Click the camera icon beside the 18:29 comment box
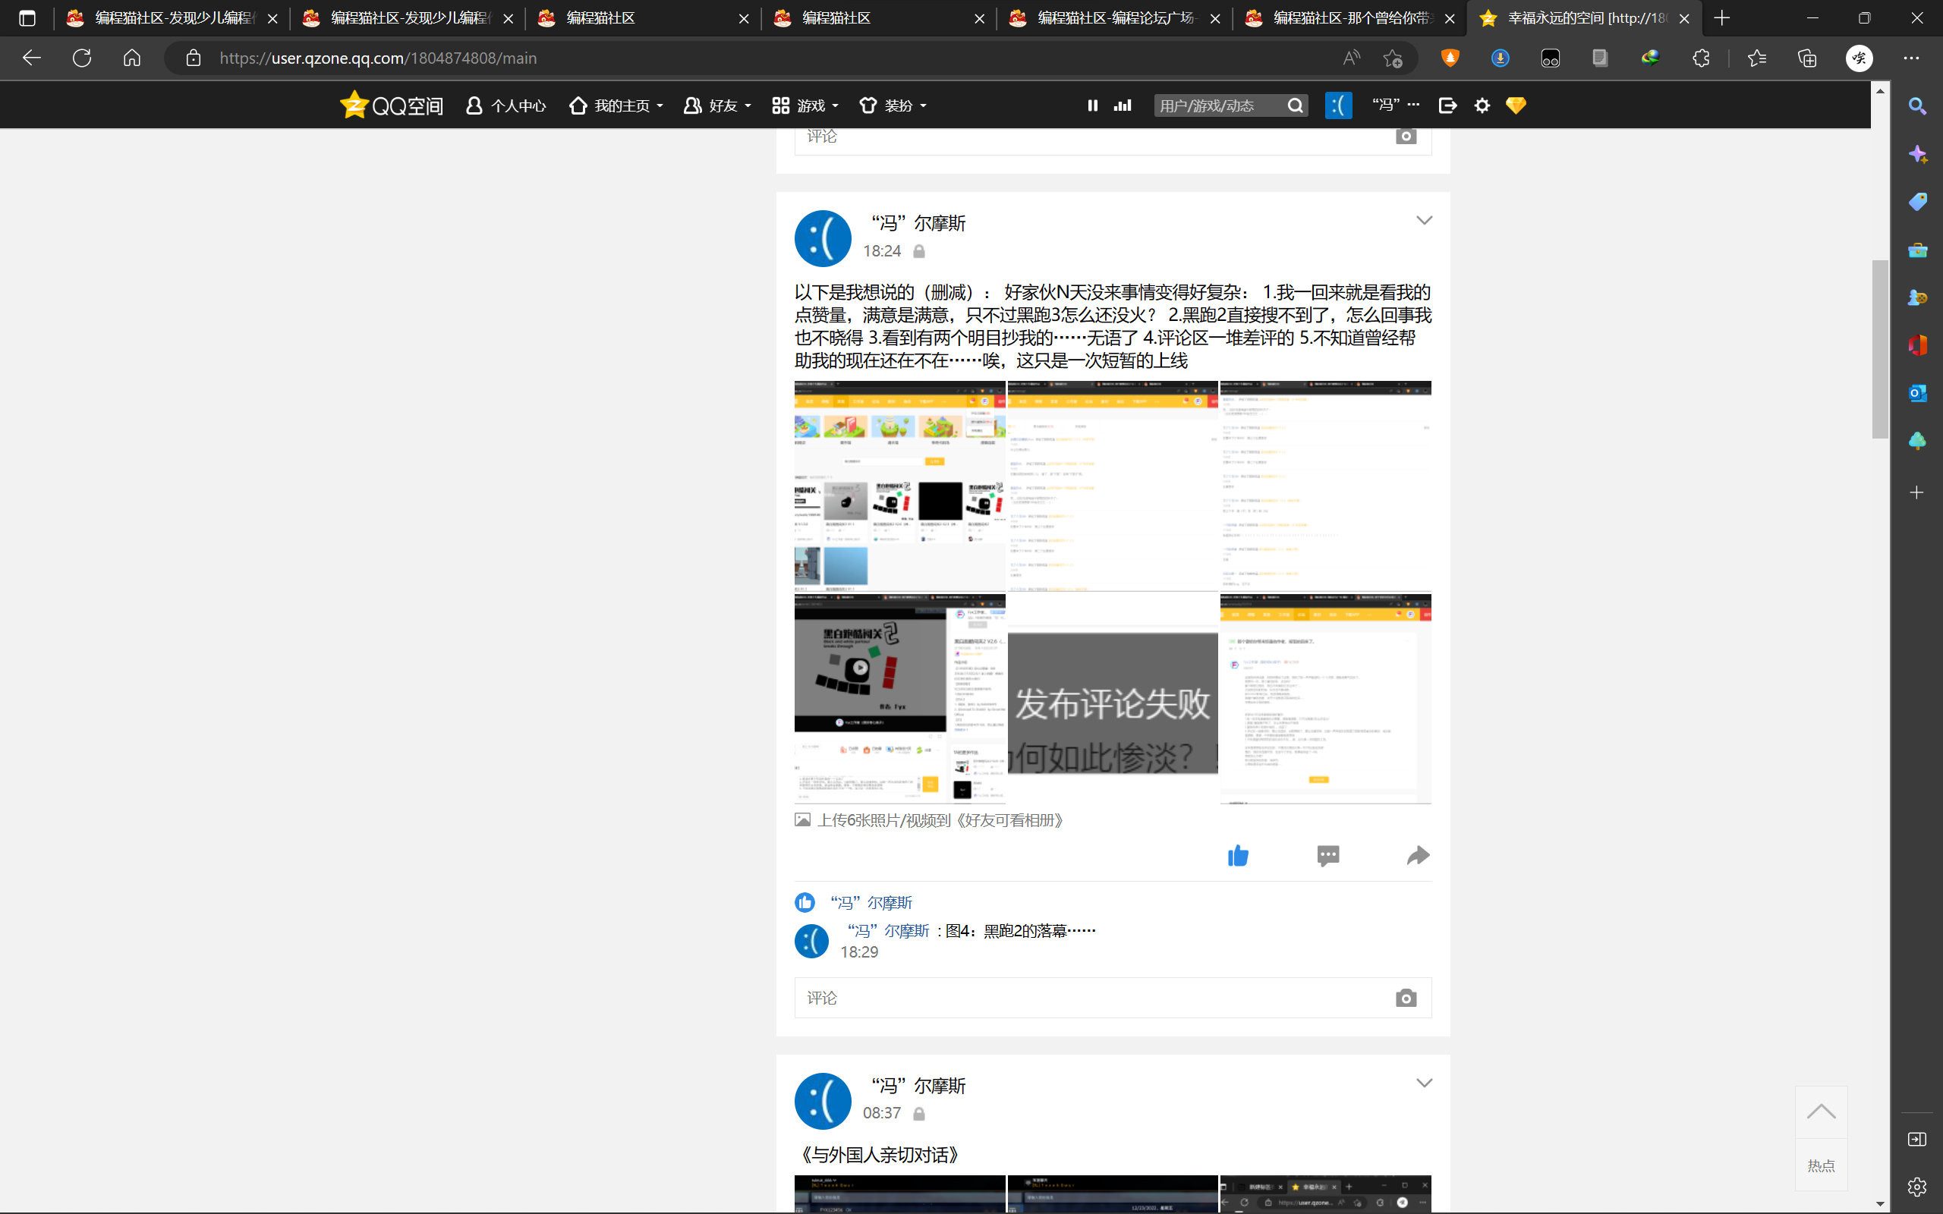 [x=1406, y=998]
